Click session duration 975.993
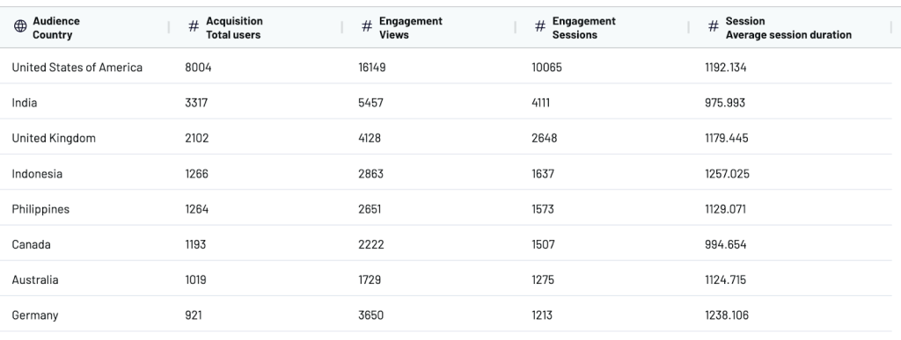The height and width of the screenshot is (340, 901). 725,103
